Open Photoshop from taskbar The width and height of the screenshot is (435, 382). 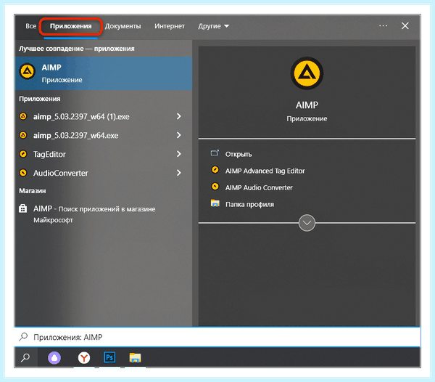(109, 357)
